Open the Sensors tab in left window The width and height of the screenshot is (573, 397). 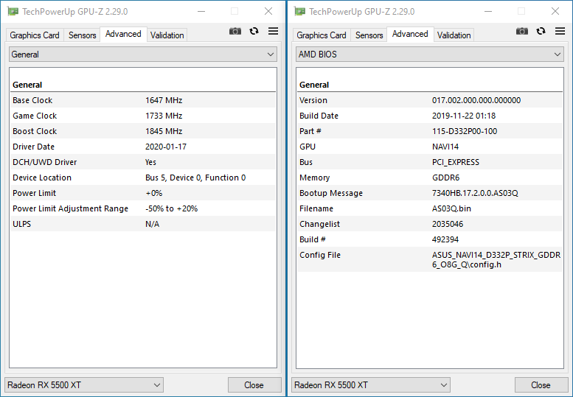(x=83, y=35)
